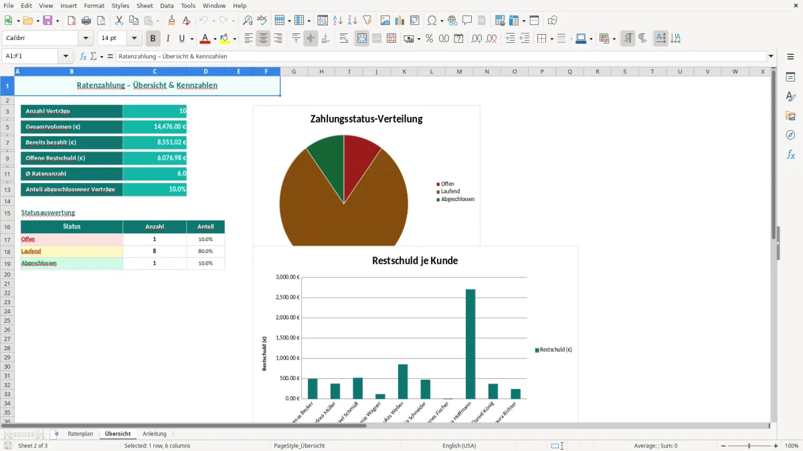Open Borders dropdown arrow
The image size is (803, 451).
pyautogui.click(x=551, y=39)
